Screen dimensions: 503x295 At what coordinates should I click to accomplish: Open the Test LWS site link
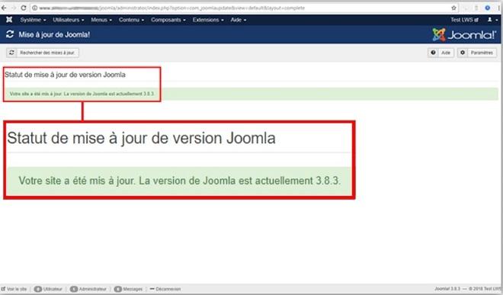[x=464, y=20]
